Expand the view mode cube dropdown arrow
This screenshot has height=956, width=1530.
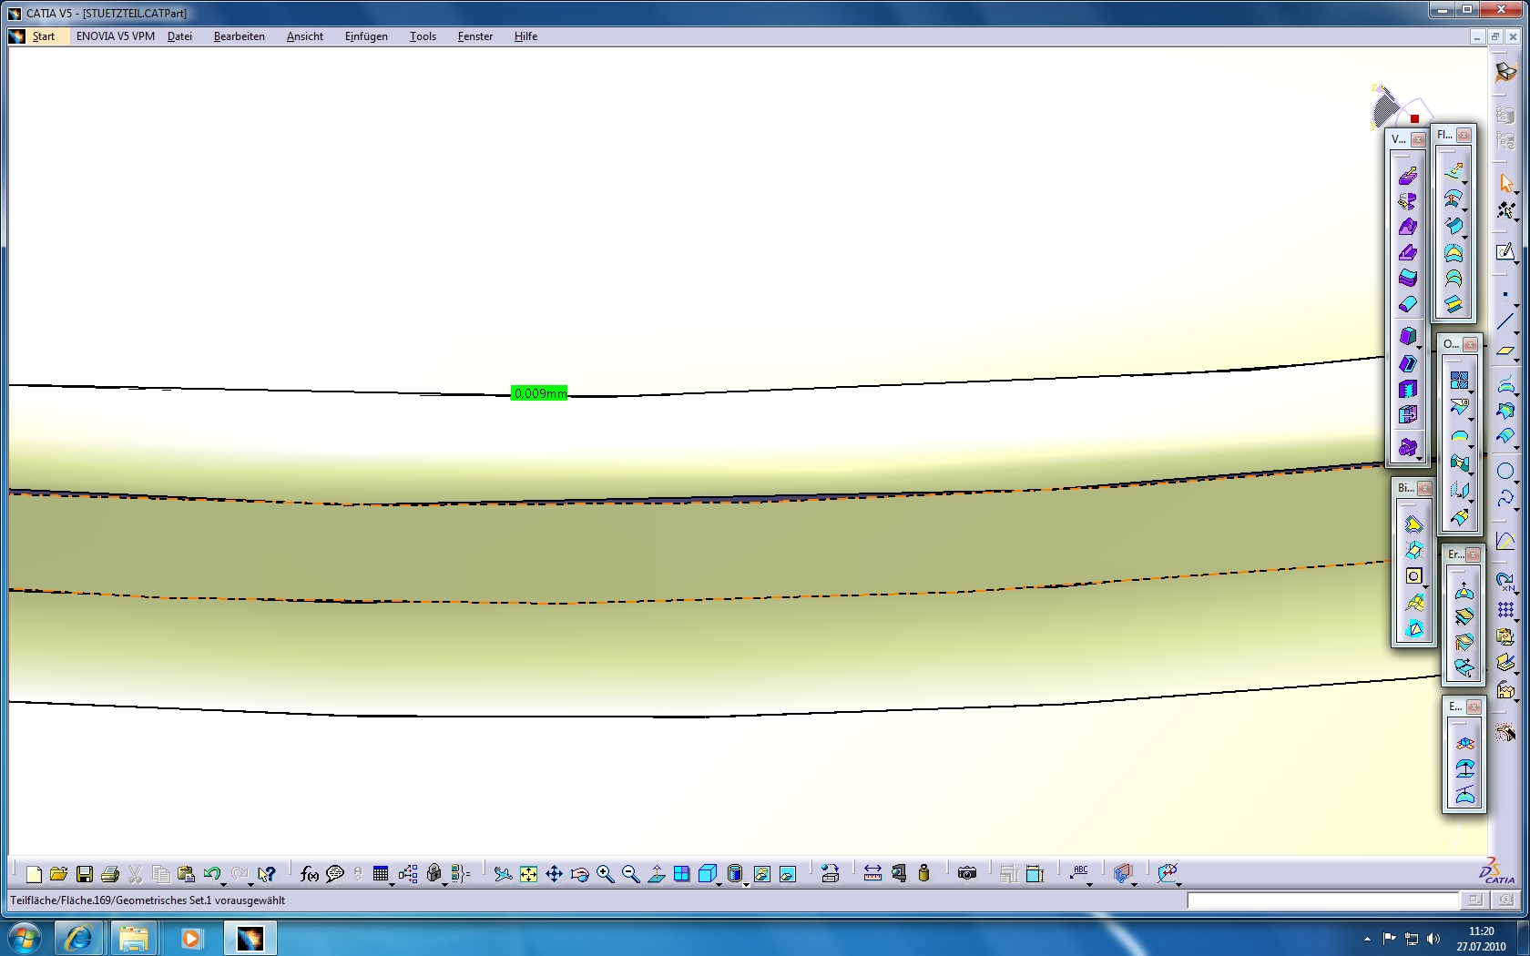point(719,884)
